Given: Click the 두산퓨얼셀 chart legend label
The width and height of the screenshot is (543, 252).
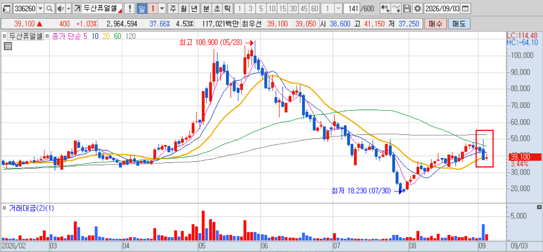Looking at the screenshot, I should [26, 36].
